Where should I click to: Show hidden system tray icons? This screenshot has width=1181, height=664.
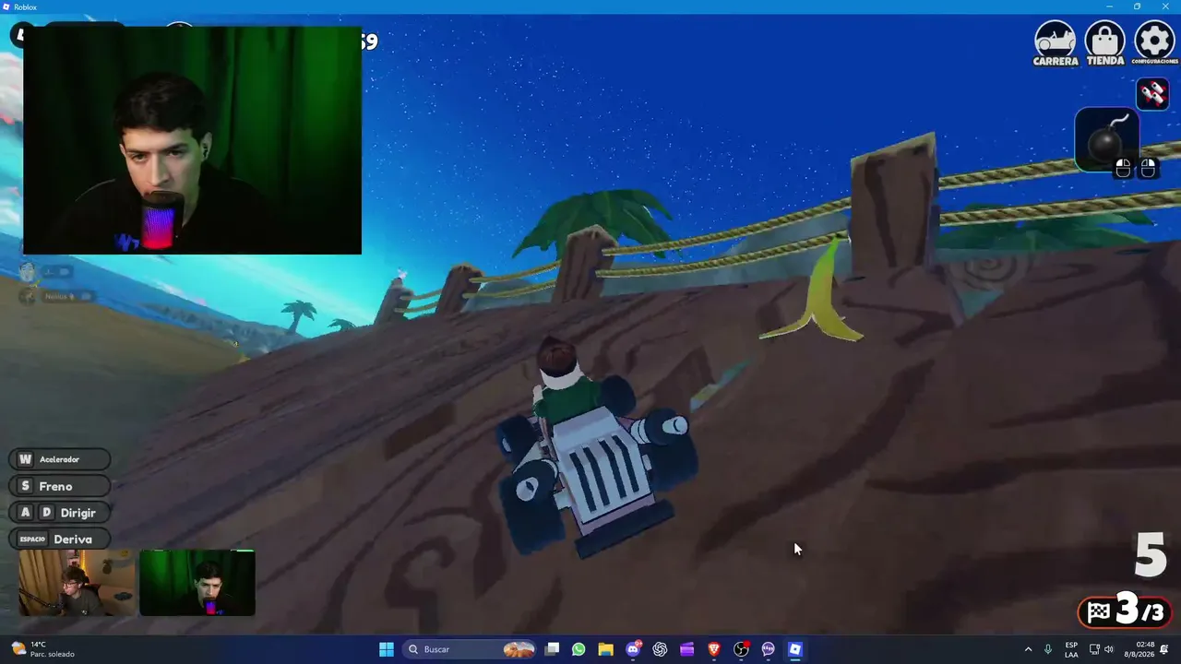point(1028,649)
